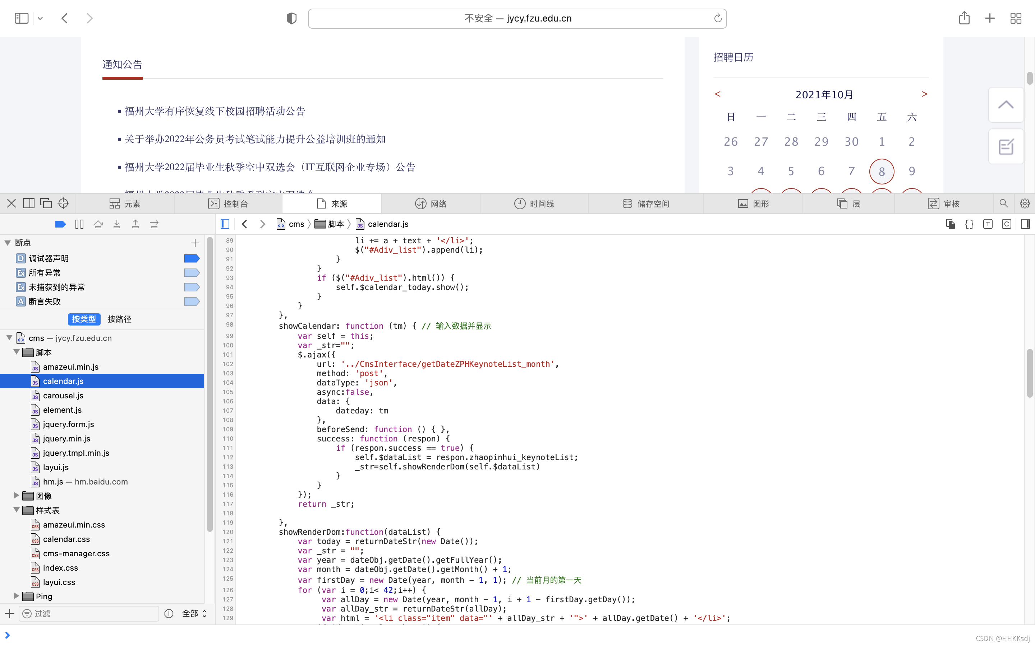1035x646 pixels.
Task: Switch to the 元素 tab
Action: click(x=125, y=204)
